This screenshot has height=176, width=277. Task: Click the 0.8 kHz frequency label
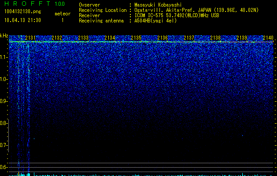(x=4, y=123)
